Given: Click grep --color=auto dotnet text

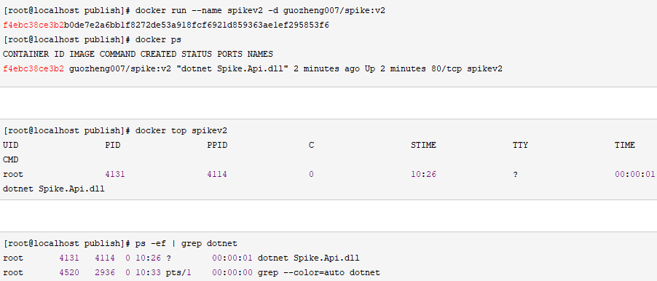Looking at the screenshot, I should 318,272.
